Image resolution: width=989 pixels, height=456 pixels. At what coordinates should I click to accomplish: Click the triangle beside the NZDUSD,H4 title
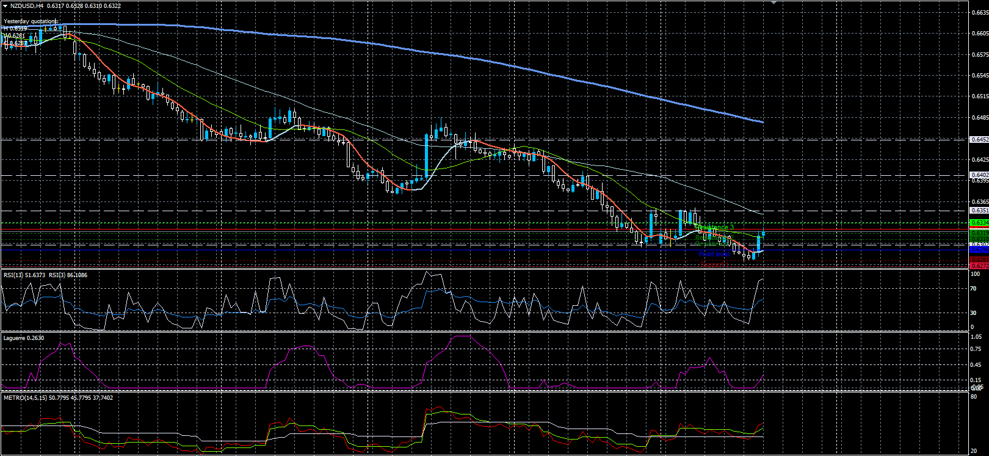coord(5,5)
